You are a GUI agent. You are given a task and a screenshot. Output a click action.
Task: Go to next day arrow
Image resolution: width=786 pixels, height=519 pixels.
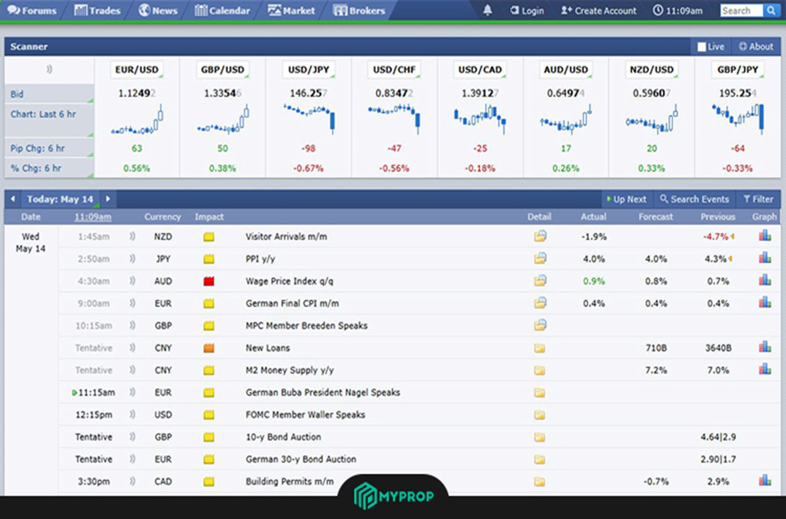point(108,199)
